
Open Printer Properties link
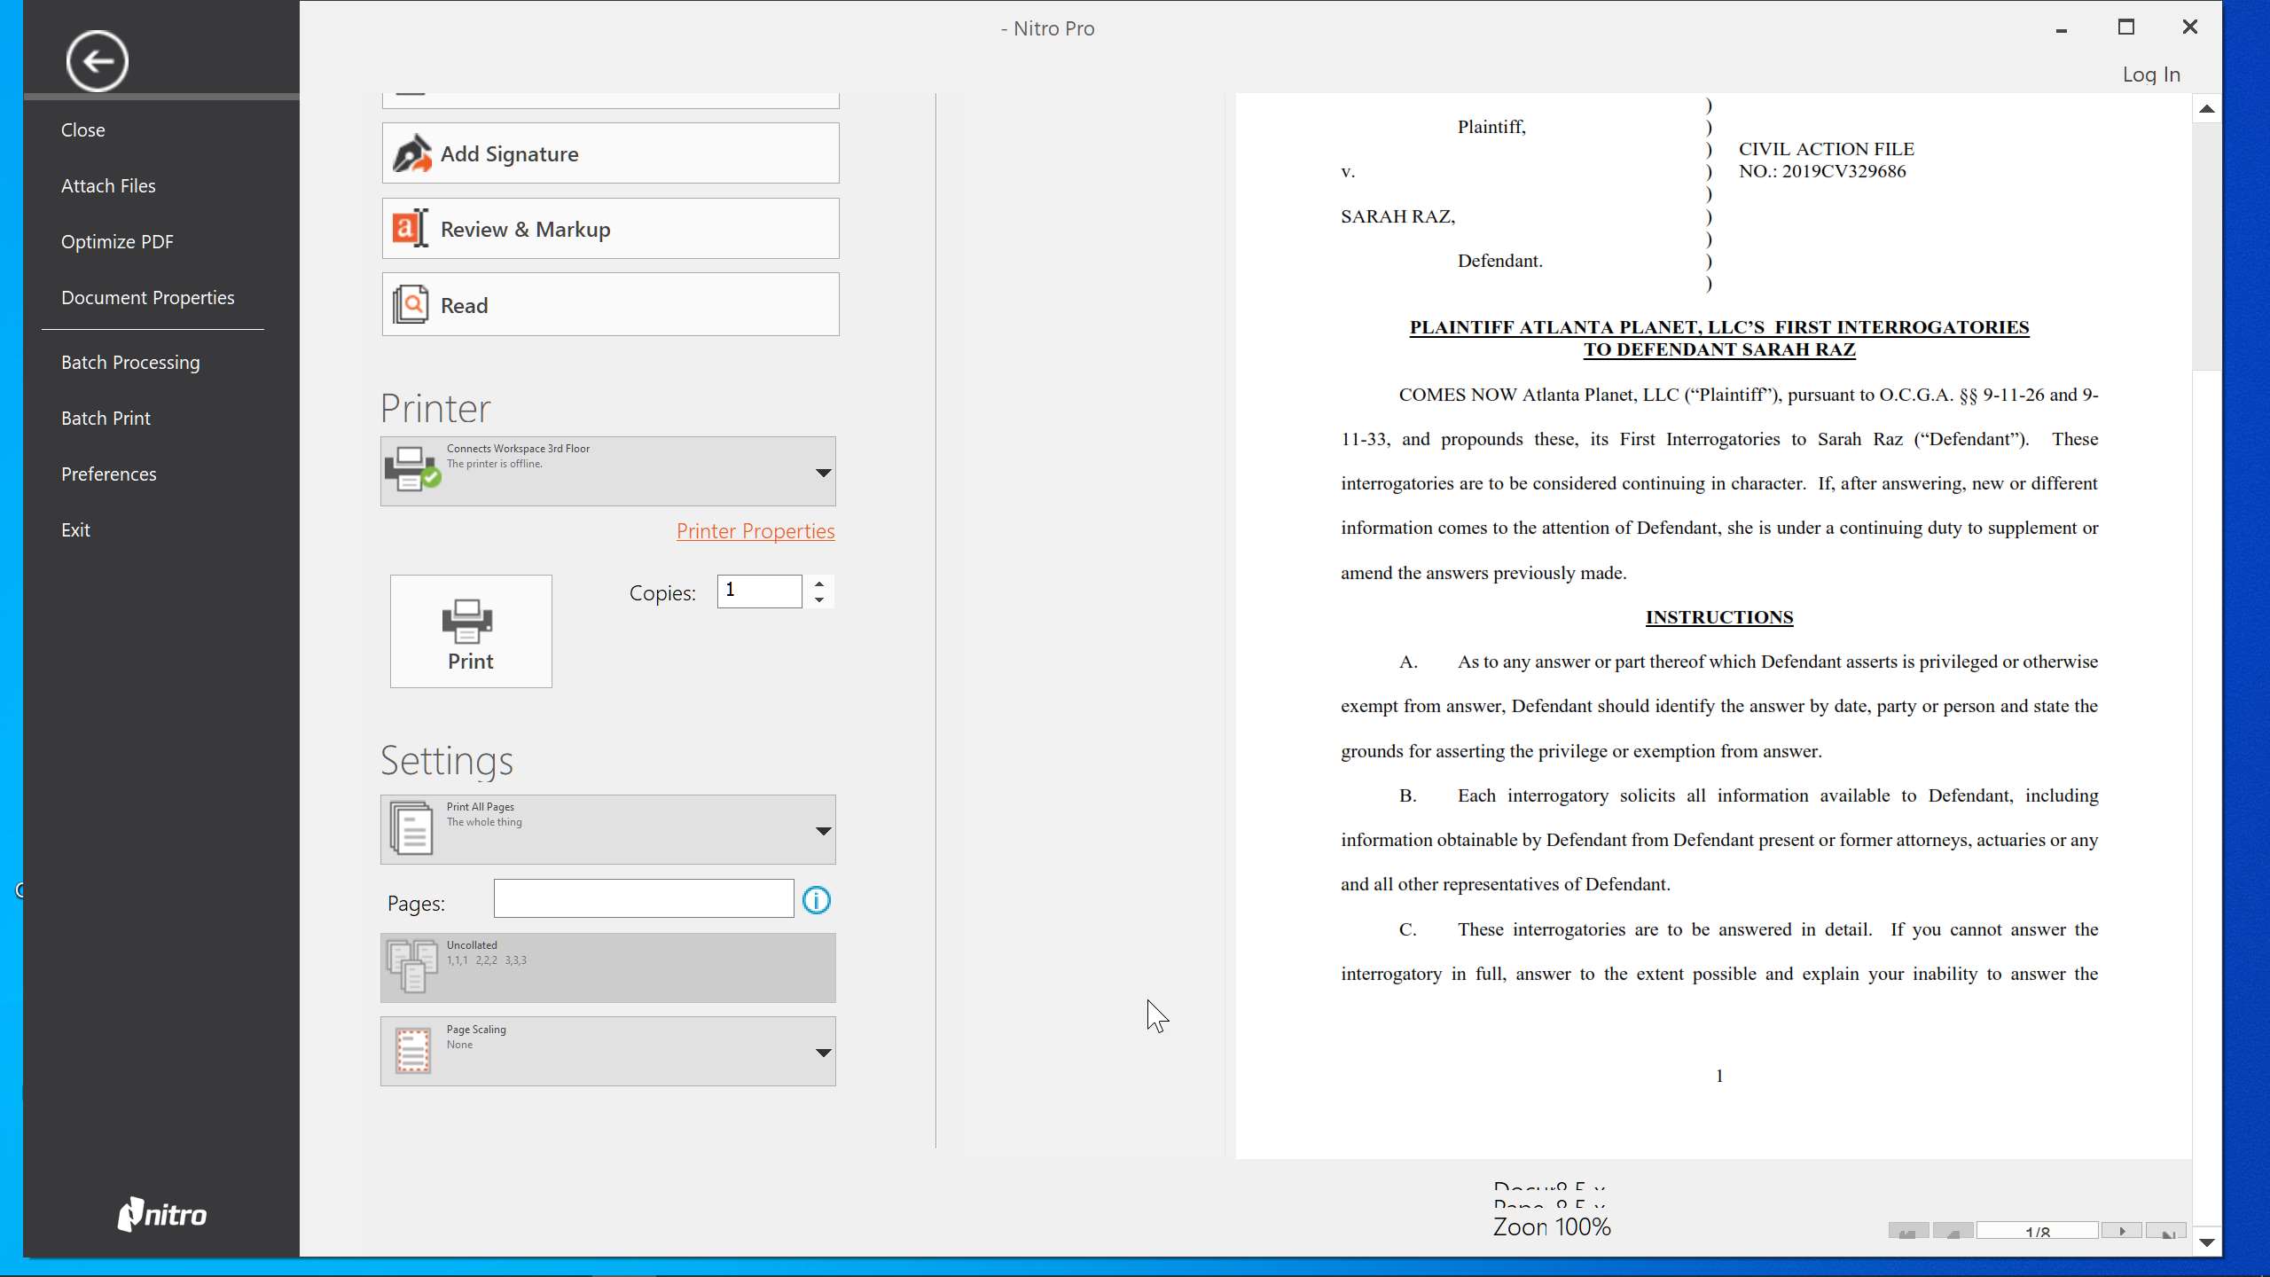[755, 530]
